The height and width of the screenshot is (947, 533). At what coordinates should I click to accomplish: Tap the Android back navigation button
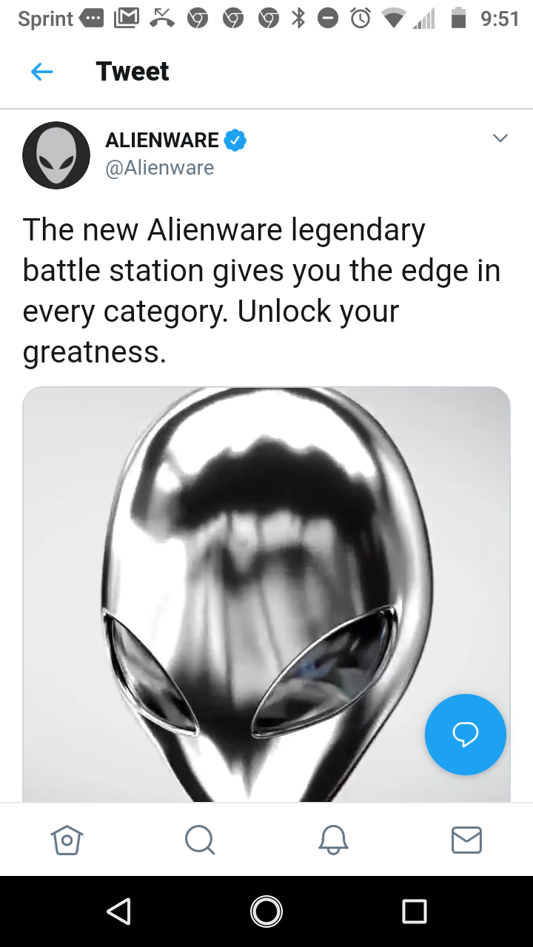pos(119,911)
